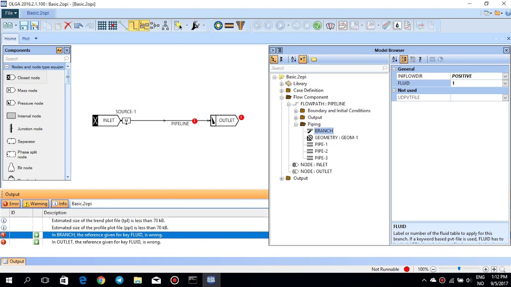The width and height of the screenshot is (511, 287).
Task: Collapse the Piping folder
Action: point(296,124)
